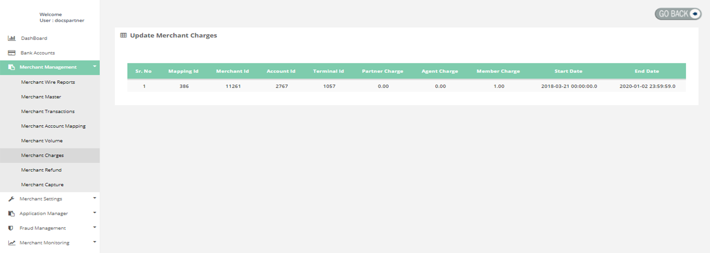Open Merchant Account Mapping page
Image resolution: width=710 pixels, height=253 pixels.
[53, 126]
